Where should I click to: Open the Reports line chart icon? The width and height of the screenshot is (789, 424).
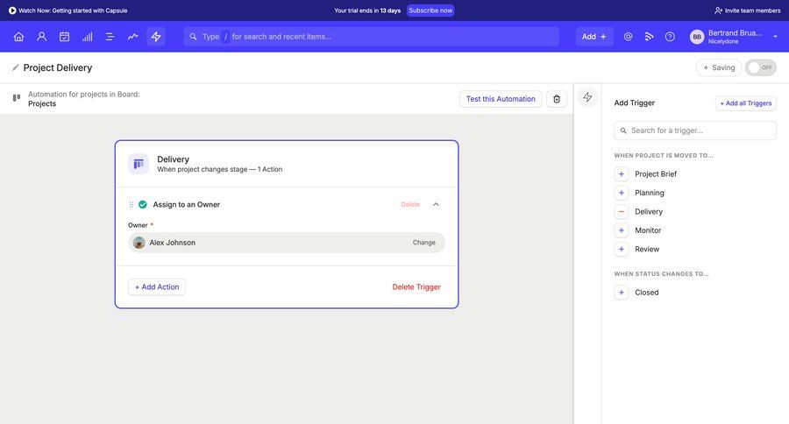[132, 37]
